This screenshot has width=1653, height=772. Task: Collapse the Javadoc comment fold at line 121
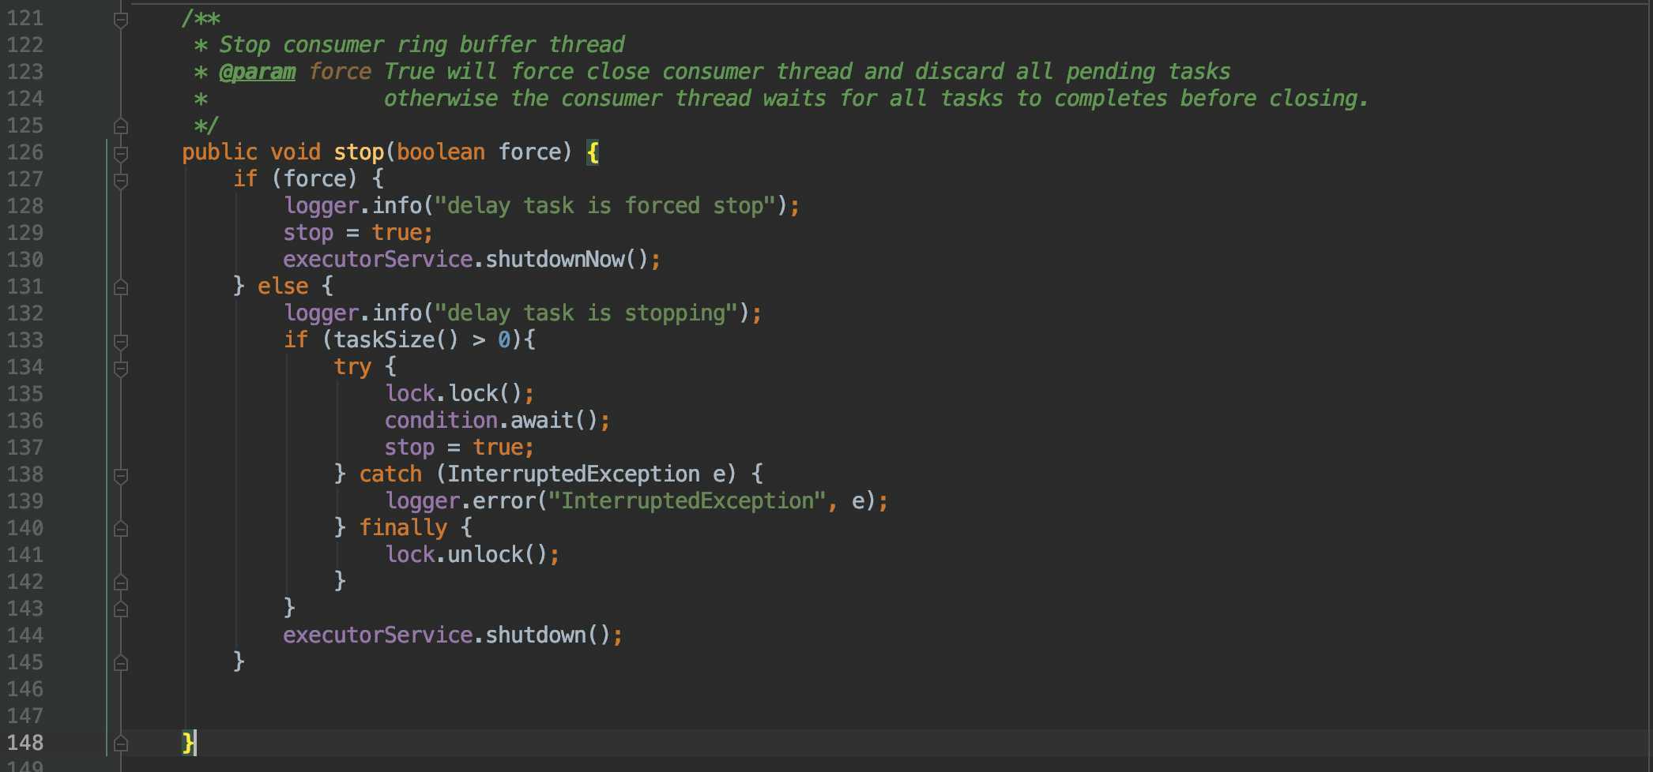[121, 20]
